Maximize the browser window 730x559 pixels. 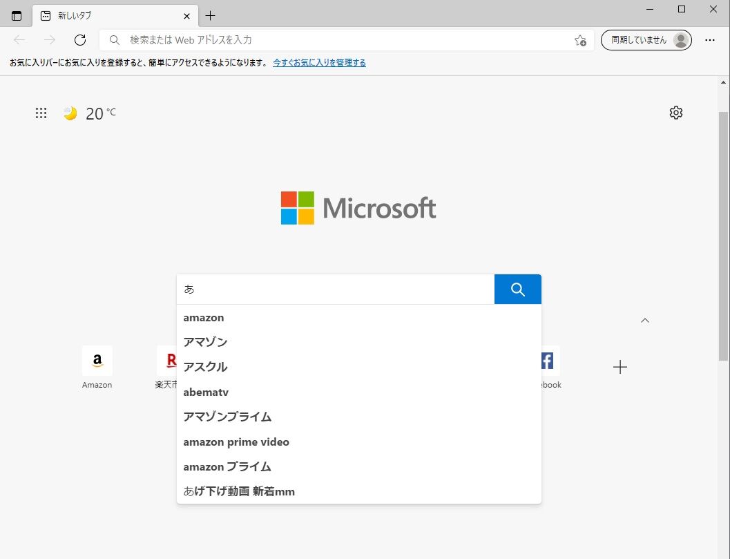(682, 9)
